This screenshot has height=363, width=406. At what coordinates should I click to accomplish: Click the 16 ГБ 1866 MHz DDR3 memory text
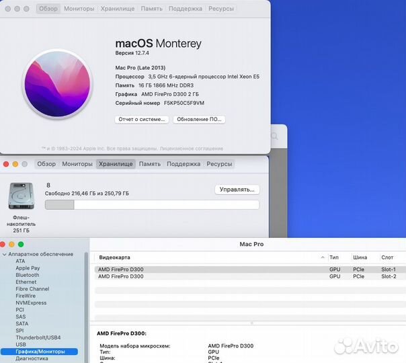pos(166,85)
